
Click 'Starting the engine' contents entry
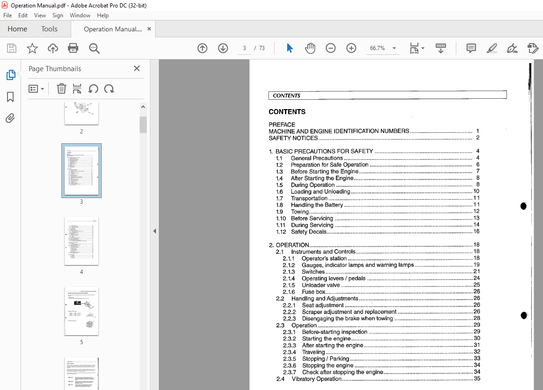click(x=326, y=338)
